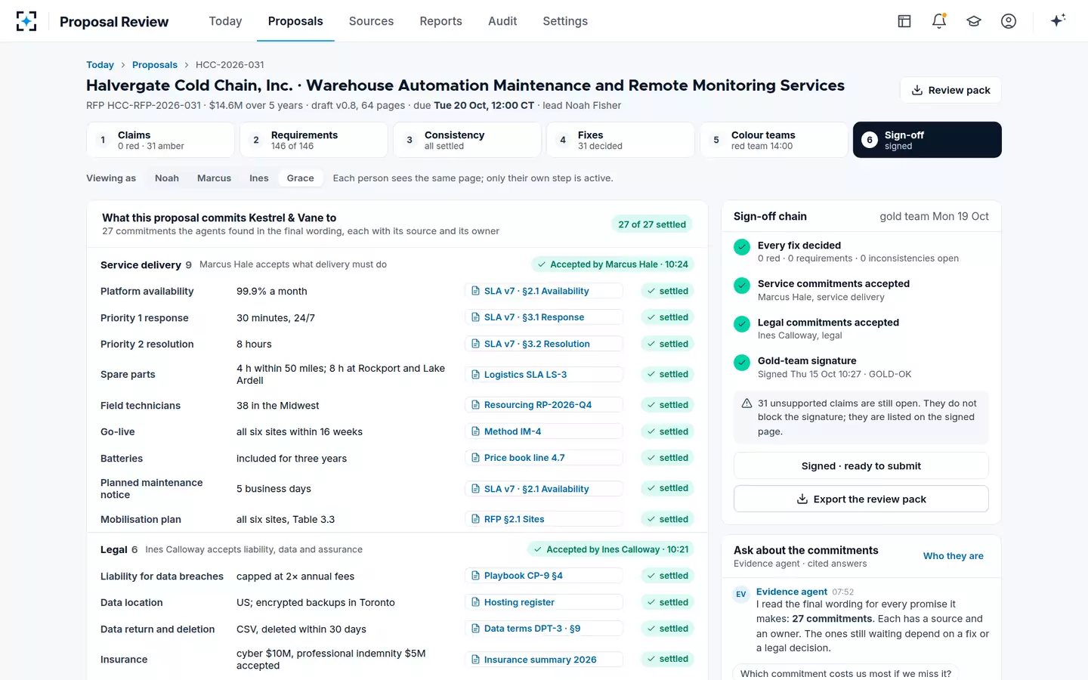
Task: Open Price book line 4.7 source
Action: point(544,458)
